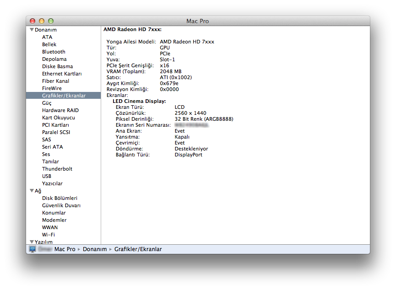Click the 2560 x 1440 resolution value

[x=190, y=113]
